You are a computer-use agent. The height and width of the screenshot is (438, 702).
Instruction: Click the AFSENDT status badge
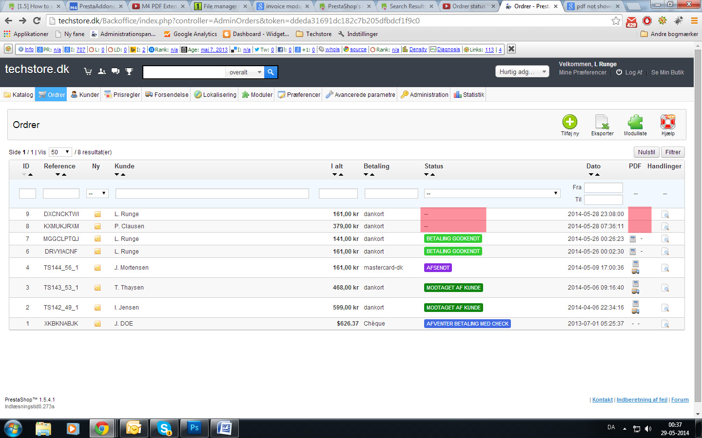[x=438, y=268]
